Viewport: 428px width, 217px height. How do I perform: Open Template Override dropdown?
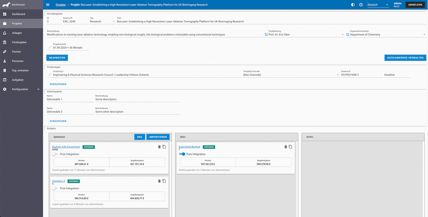pyautogui.click(x=291, y=75)
